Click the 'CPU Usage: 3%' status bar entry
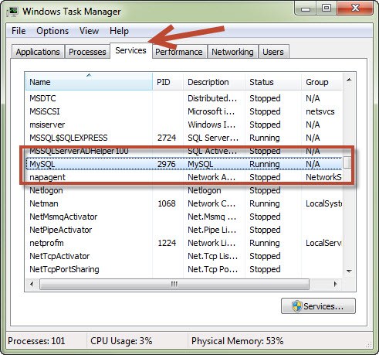 121,341
